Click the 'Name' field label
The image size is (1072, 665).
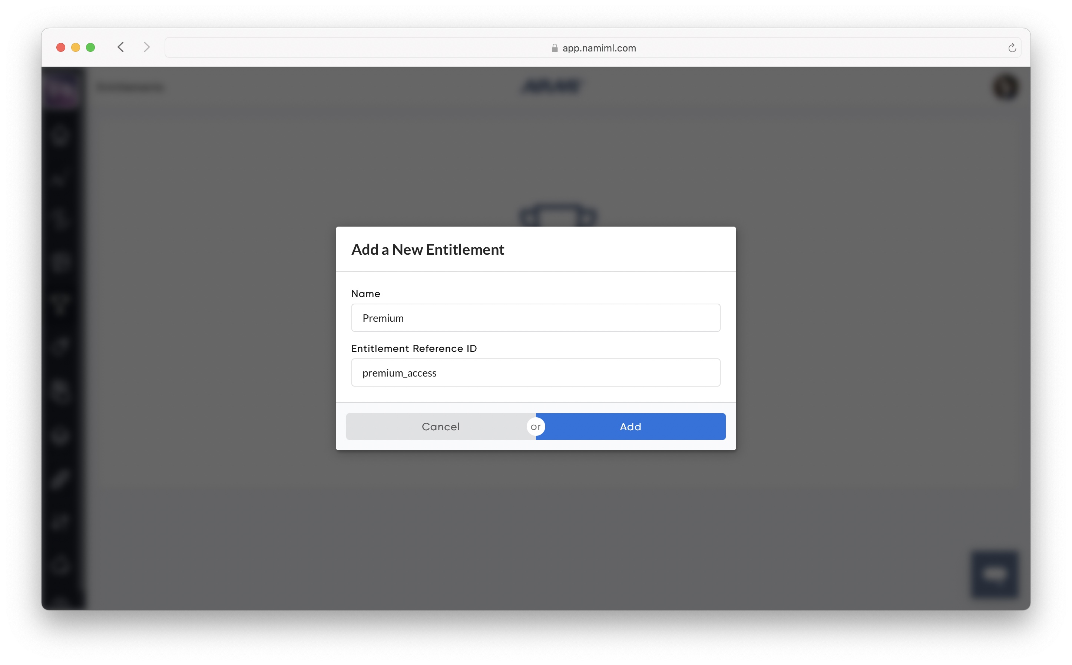[365, 293]
